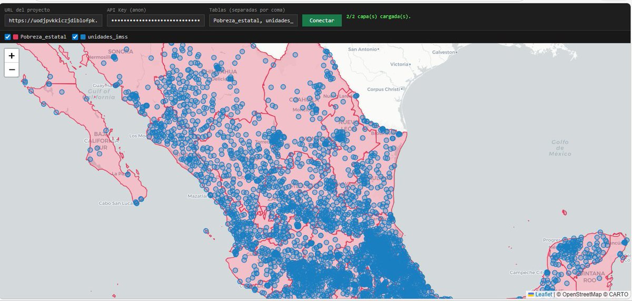Zoom out with the minus button
The height and width of the screenshot is (301, 632).
12,69
